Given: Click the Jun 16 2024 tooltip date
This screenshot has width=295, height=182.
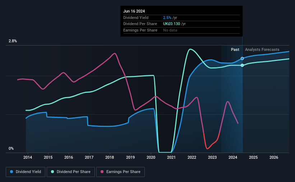Looking at the screenshot, I should pos(134,11).
